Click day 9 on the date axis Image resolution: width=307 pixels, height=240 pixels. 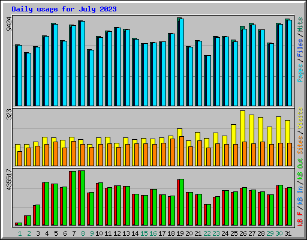pyautogui.click(x=92, y=233)
